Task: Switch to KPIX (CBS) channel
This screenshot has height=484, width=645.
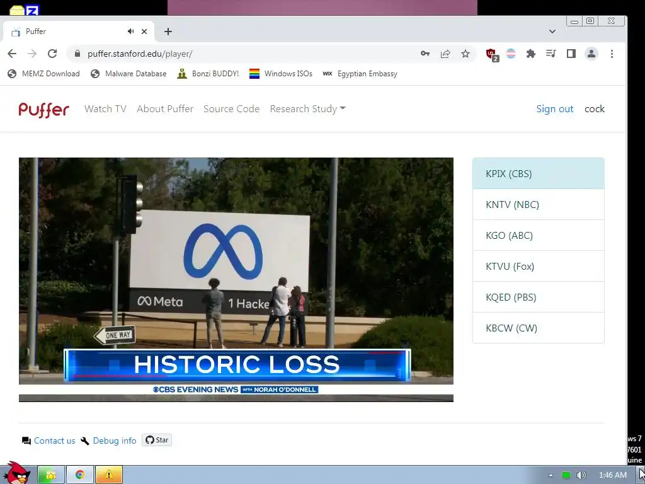Action: (539, 173)
